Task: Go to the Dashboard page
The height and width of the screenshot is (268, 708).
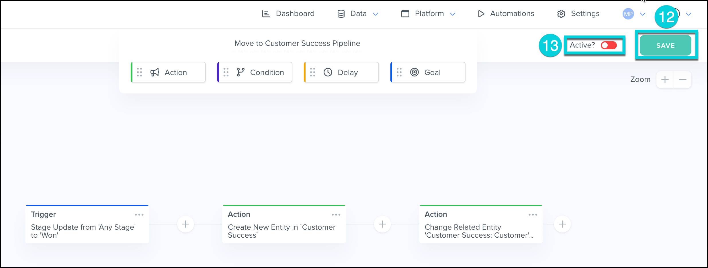Action: pos(288,14)
